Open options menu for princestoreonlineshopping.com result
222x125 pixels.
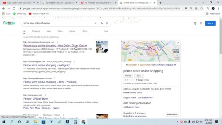(x=57, y=42)
